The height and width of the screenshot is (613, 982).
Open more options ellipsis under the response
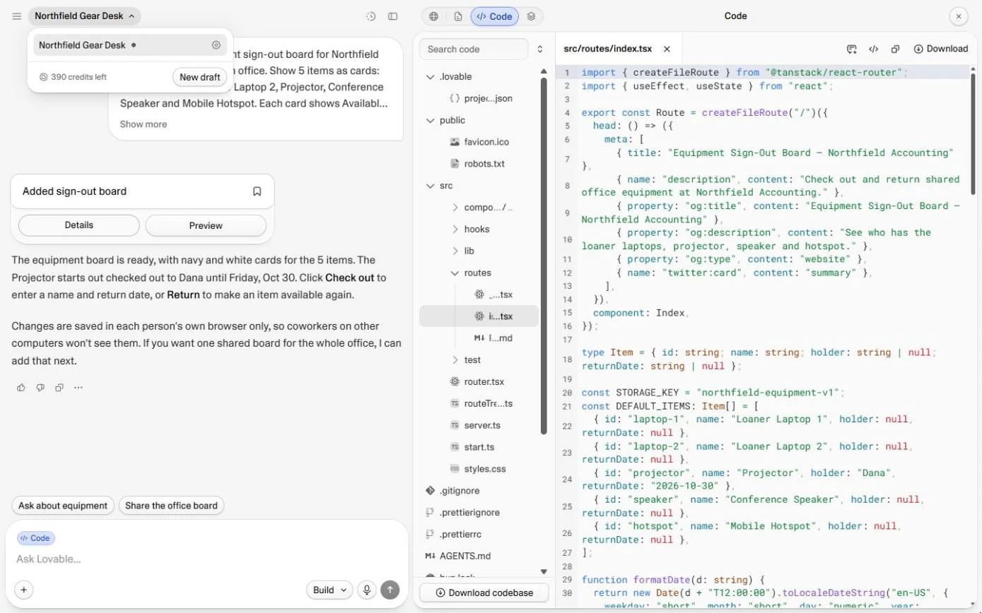(x=78, y=388)
